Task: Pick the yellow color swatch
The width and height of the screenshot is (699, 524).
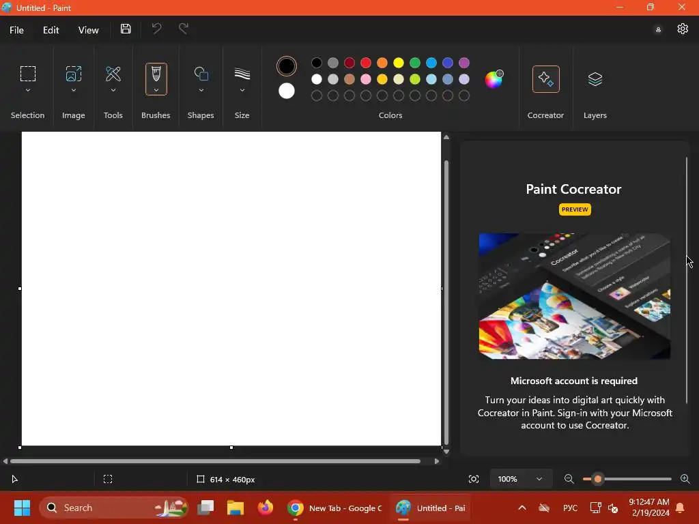Action: pos(399,63)
